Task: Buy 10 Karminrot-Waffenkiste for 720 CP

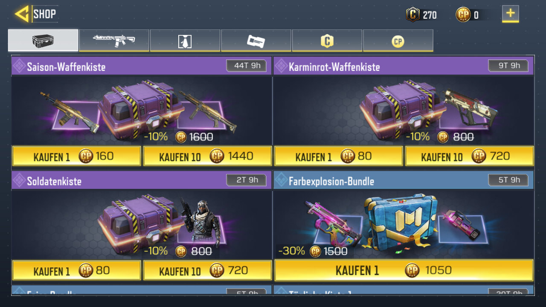Action: point(469,156)
